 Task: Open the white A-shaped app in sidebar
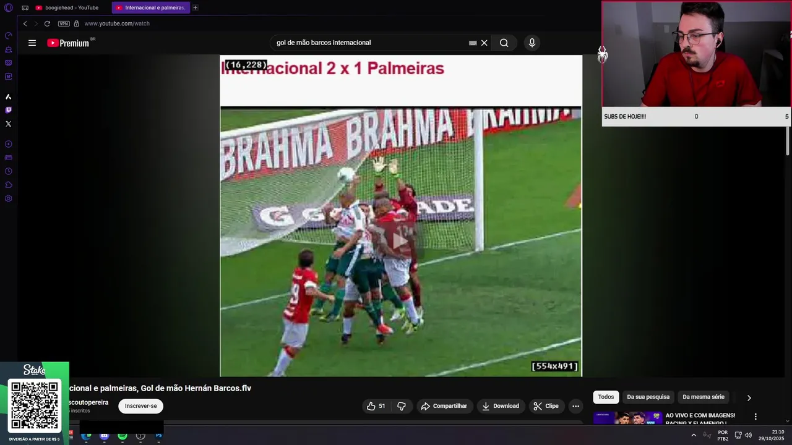pos(9,97)
